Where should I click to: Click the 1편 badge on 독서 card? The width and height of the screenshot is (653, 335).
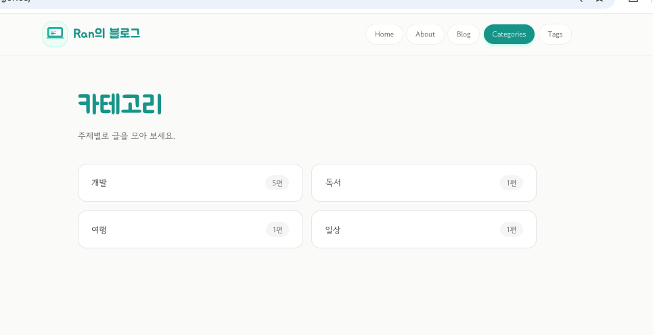coord(511,183)
